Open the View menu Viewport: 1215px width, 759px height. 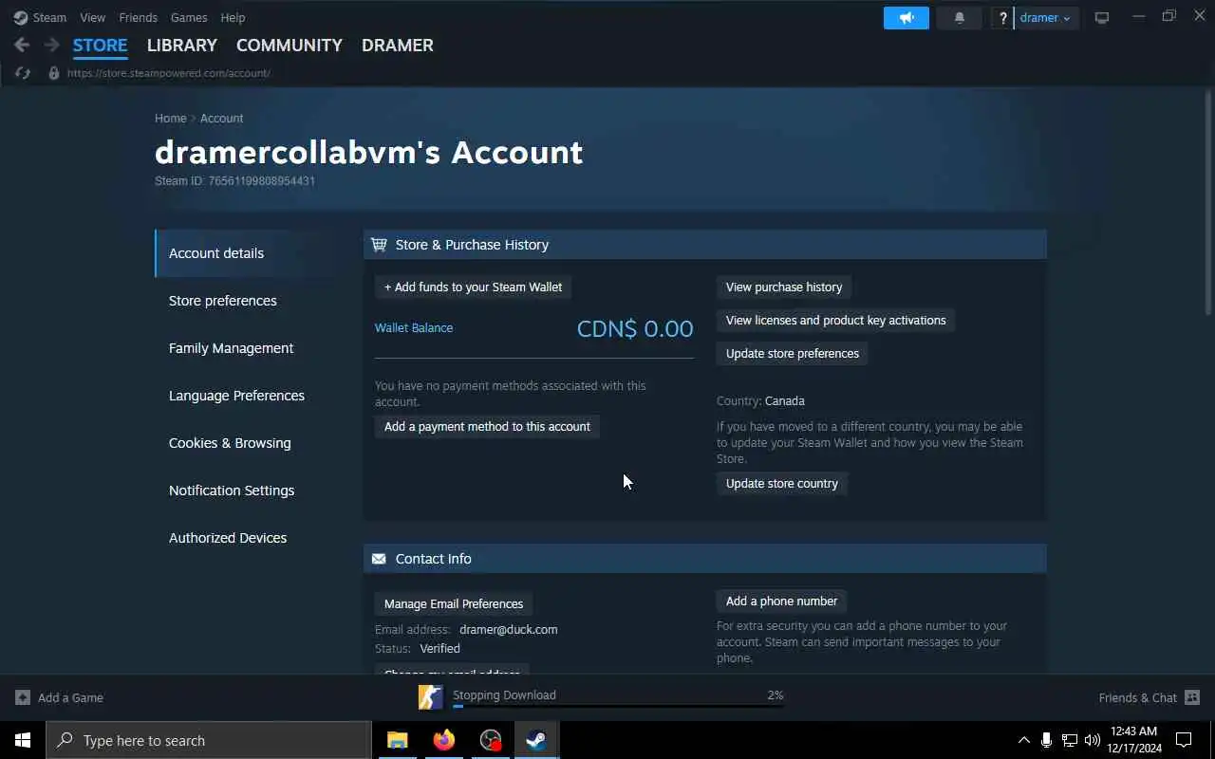(x=93, y=17)
